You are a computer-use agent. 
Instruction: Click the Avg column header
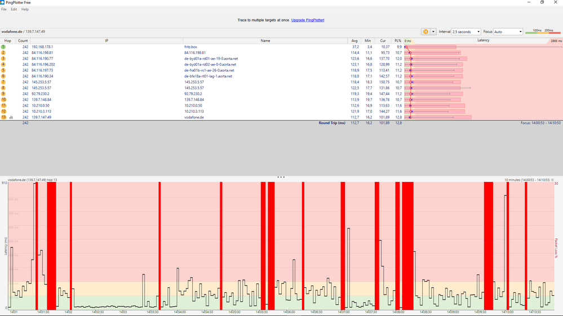[x=354, y=41]
